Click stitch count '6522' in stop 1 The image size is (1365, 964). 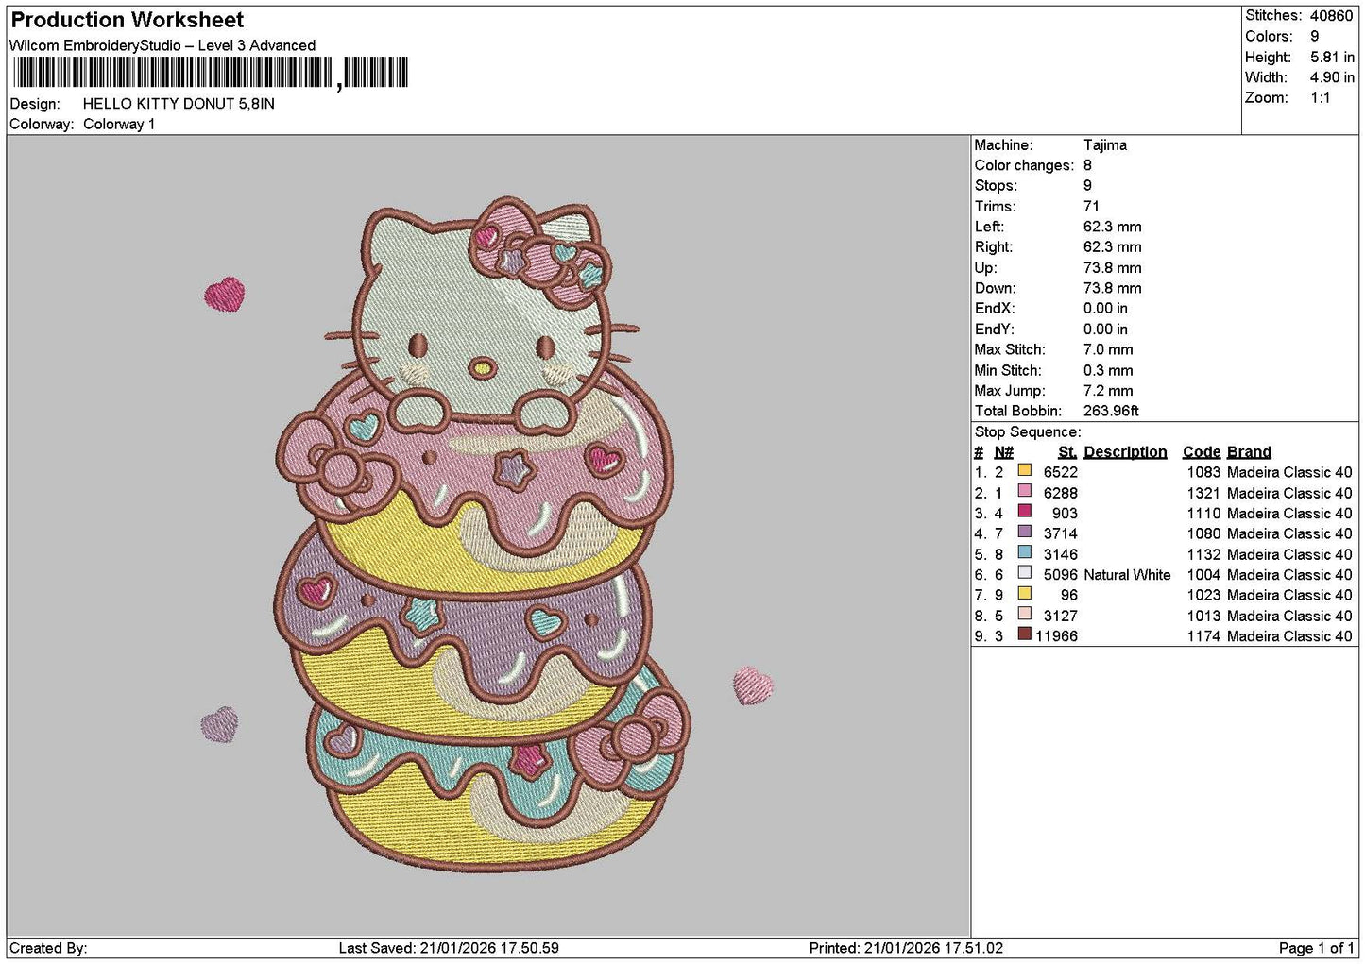tap(1061, 473)
